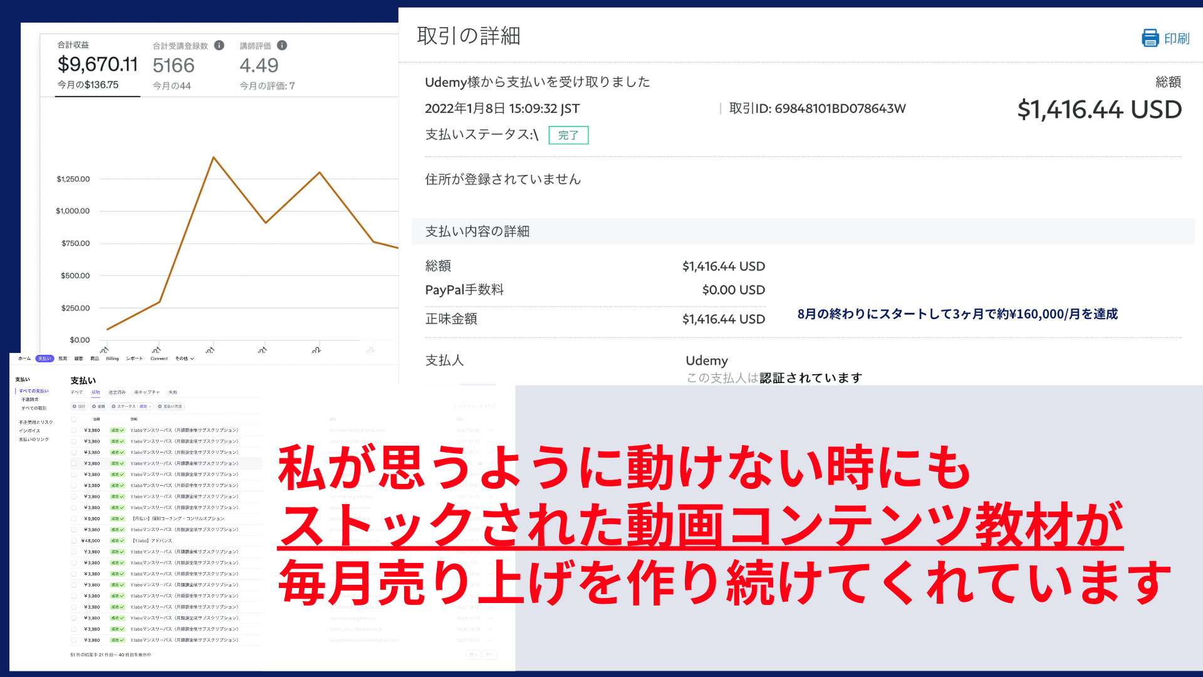This screenshot has height=677, width=1203.
Task: Click the $9,670.11 total revenue figure
Action: [97, 64]
